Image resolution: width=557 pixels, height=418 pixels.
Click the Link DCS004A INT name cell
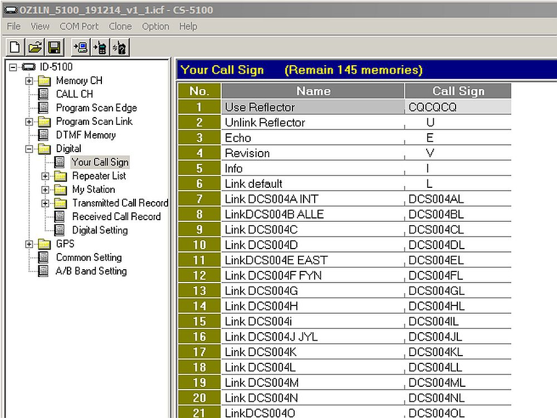(313, 199)
